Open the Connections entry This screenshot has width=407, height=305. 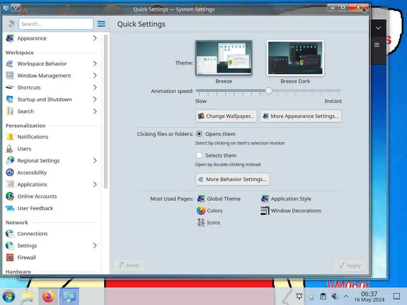(52, 234)
